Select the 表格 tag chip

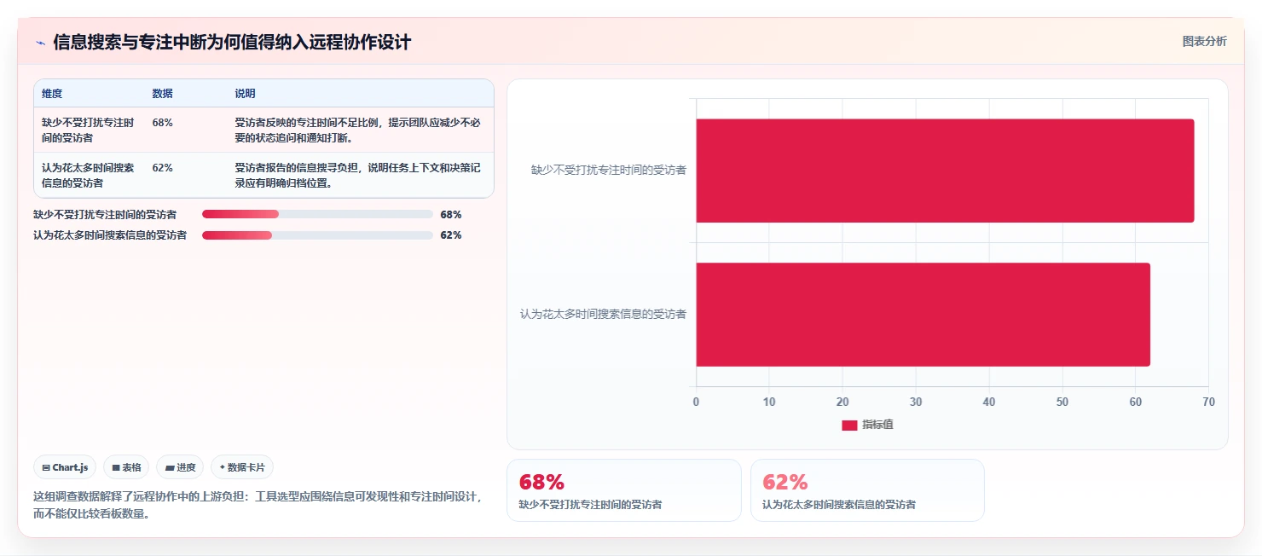126,467
